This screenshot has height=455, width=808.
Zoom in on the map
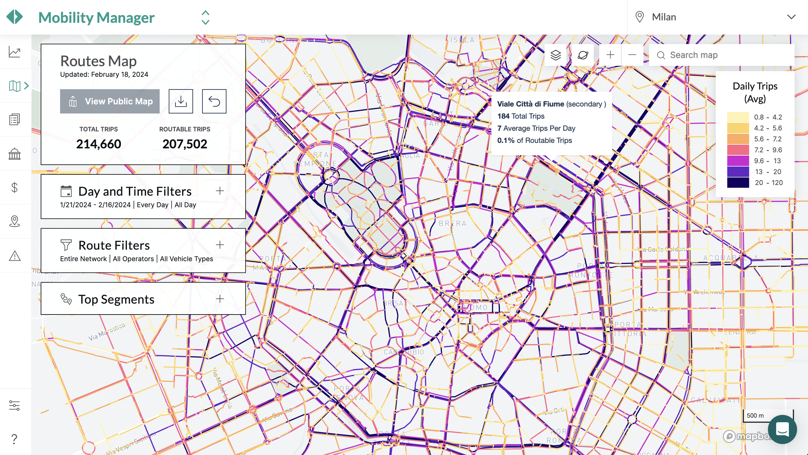click(x=610, y=55)
